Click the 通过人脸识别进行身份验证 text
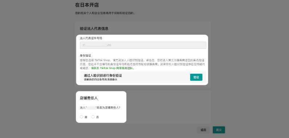 pos(103,76)
